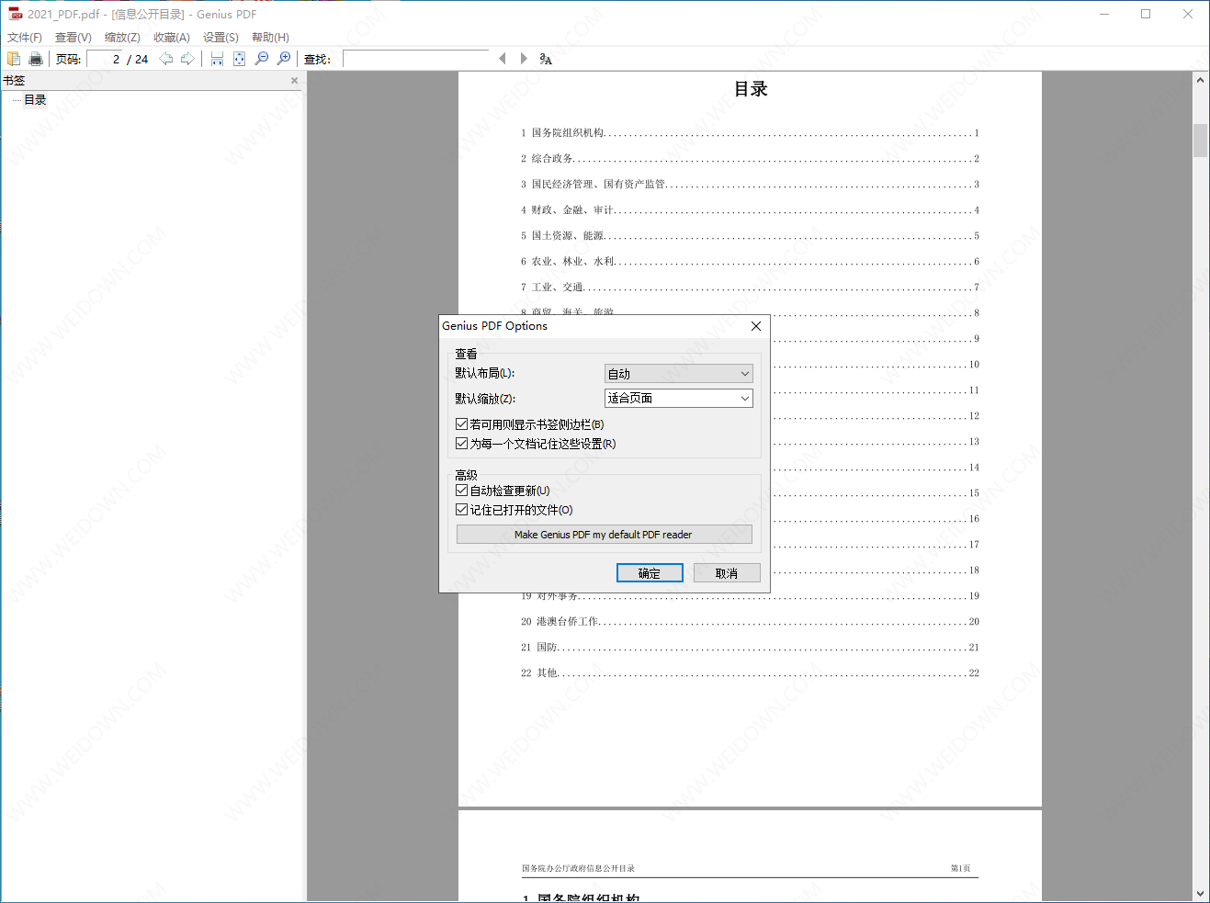Click the scrollbar down arrow

(1200, 894)
